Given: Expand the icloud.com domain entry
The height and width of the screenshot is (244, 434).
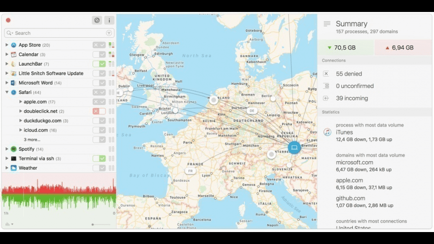Looking at the screenshot, I should [20, 130].
